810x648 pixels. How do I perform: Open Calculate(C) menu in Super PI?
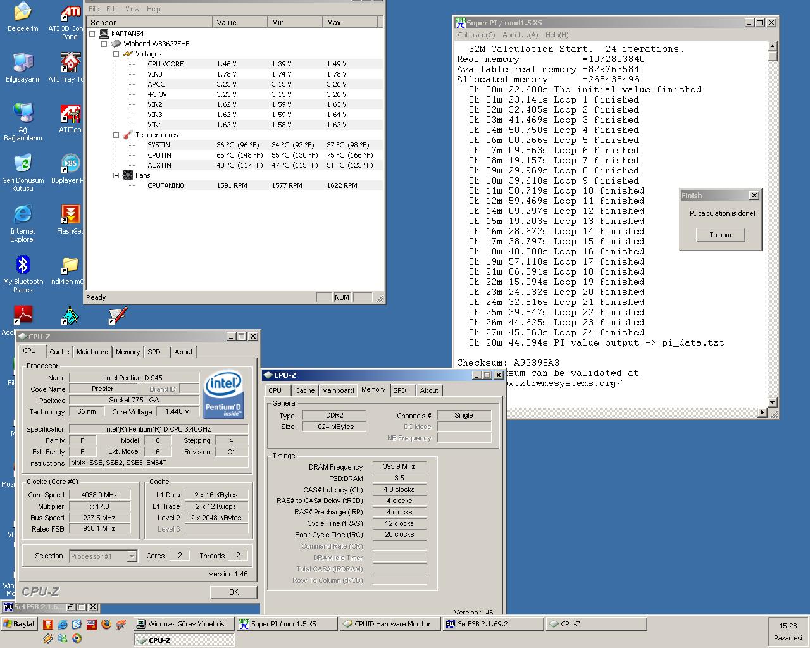[476, 35]
